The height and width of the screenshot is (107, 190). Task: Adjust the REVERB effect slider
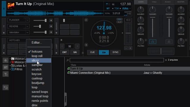point(40,26)
